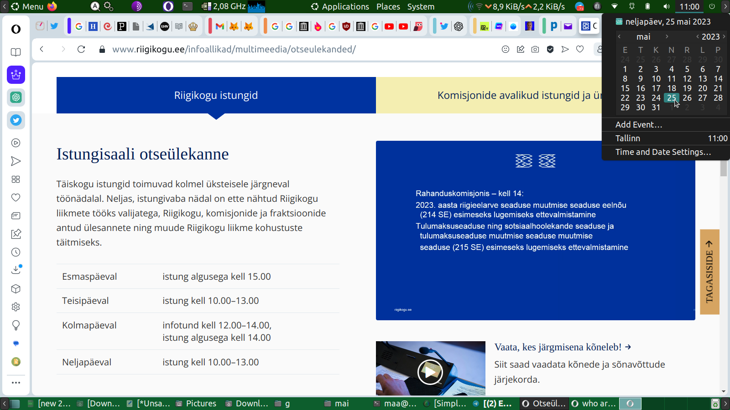
Task: Open Time and Date Settings
Action: coord(663,152)
